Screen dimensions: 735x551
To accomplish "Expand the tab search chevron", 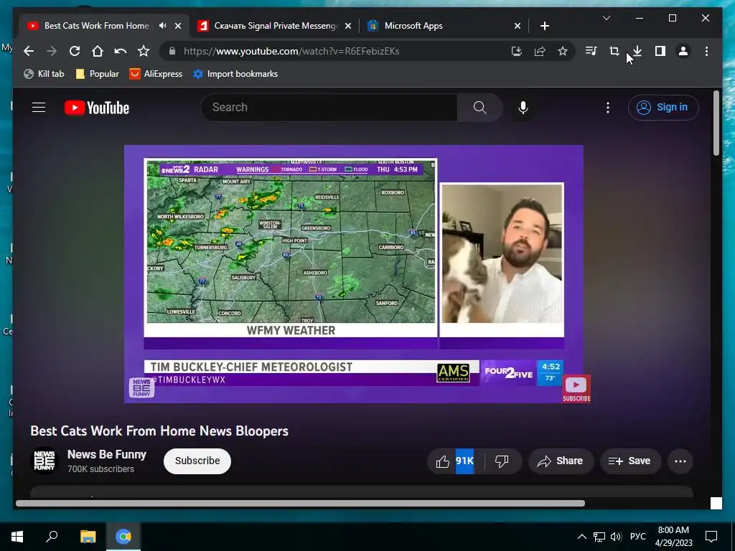I will pos(607,18).
